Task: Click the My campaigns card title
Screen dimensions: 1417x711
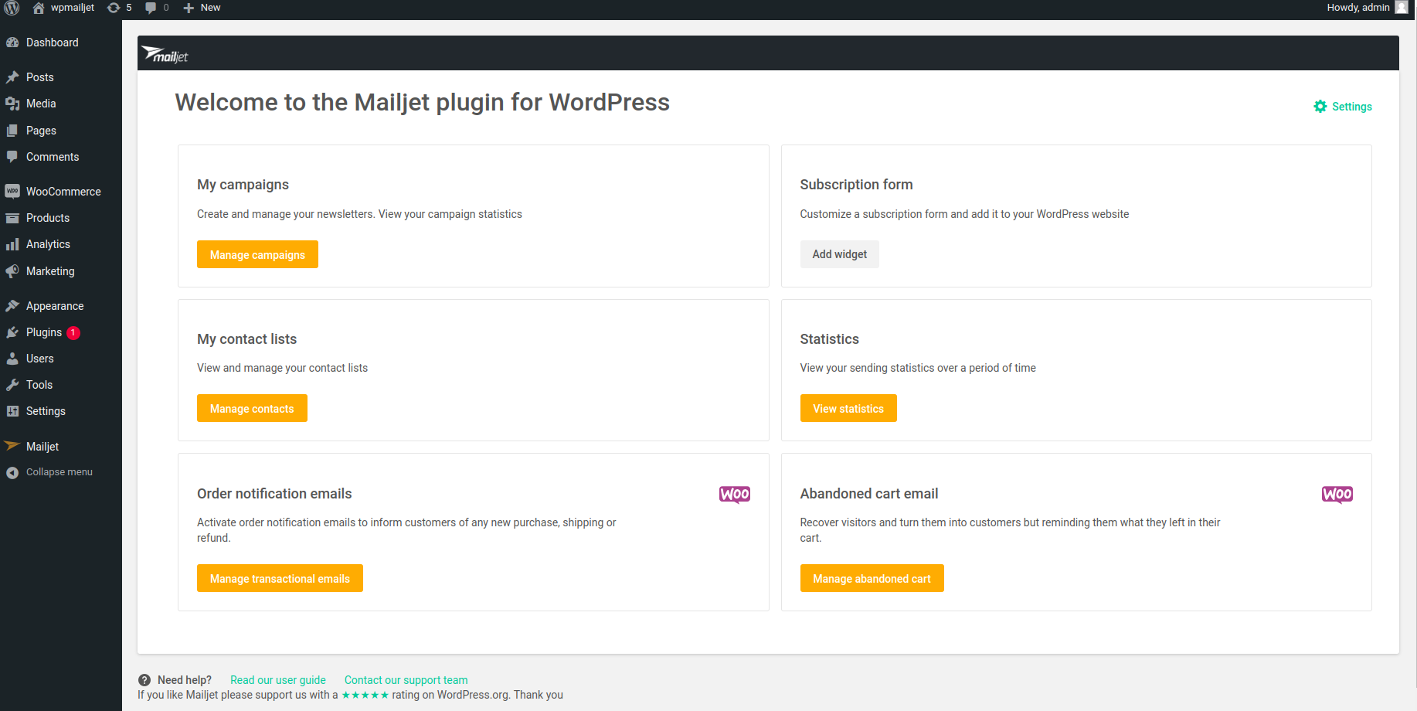Action: [x=243, y=185]
